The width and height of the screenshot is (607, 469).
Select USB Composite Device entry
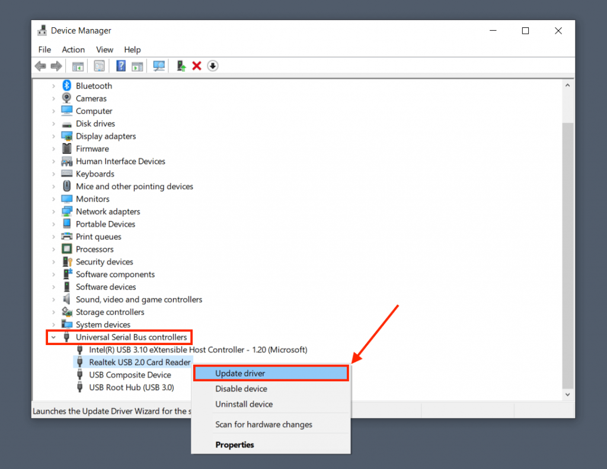pyautogui.click(x=130, y=375)
